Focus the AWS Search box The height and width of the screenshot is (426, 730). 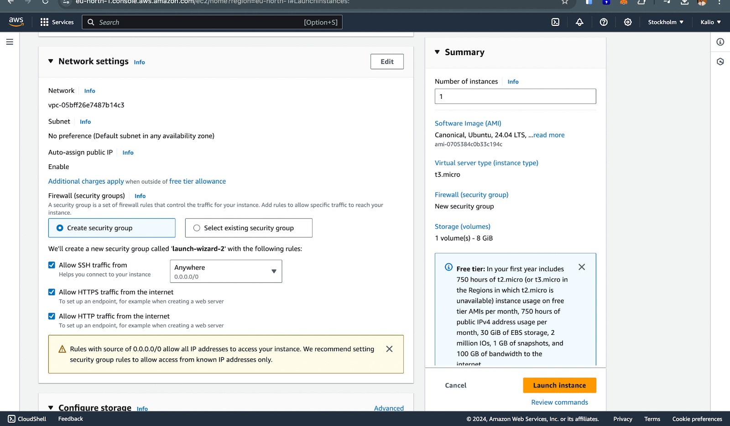tap(212, 22)
